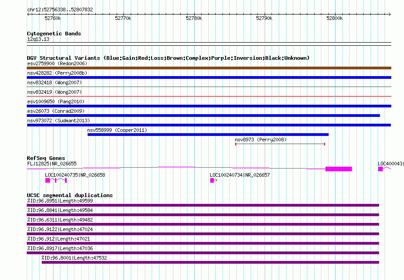404x280 pixels.
Task: Open the nsv8973 (Perry2008) label
Action: point(261,140)
